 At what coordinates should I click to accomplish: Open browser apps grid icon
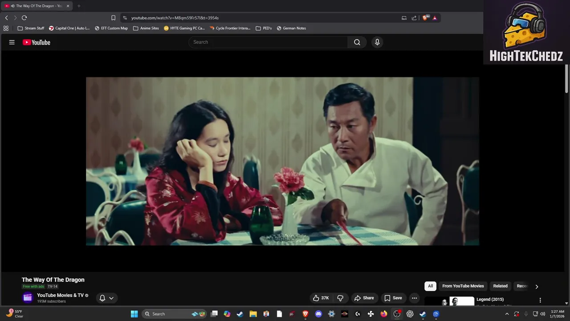pos(6,28)
